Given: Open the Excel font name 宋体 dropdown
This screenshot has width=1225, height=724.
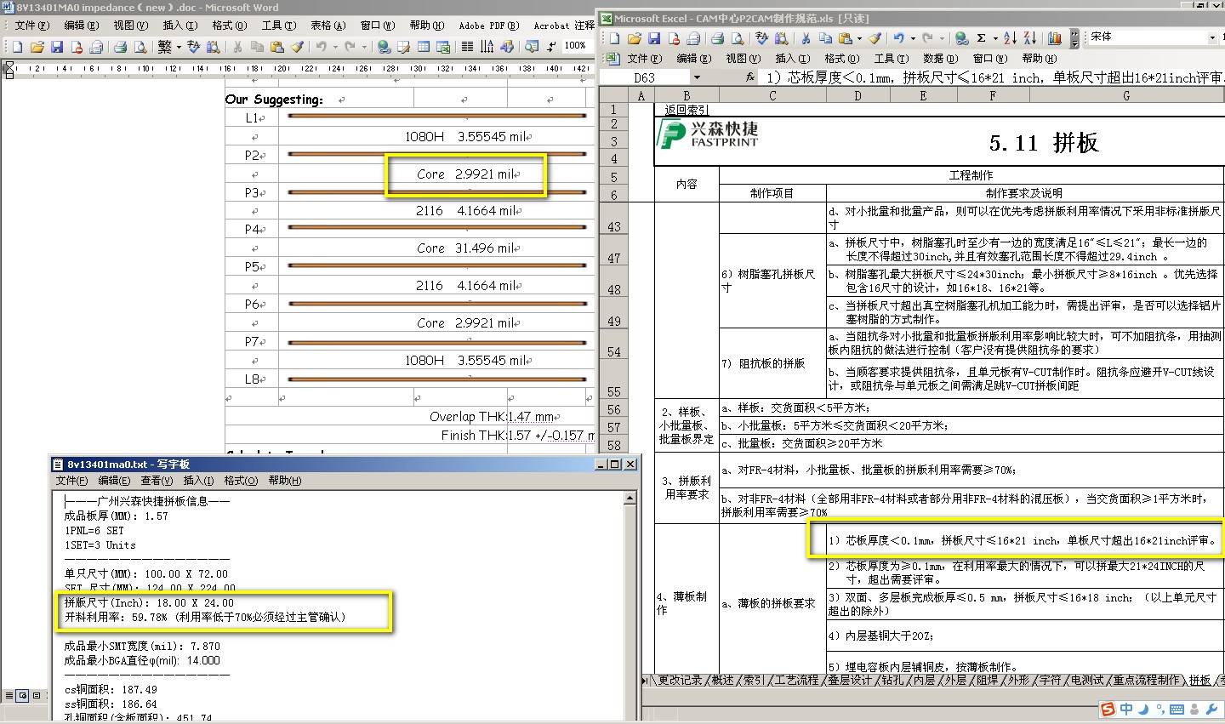Looking at the screenshot, I should click(1212, 37).
